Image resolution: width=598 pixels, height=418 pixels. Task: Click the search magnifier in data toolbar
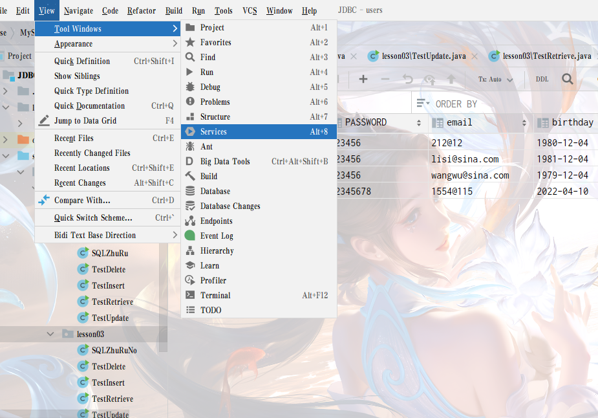(567, 79)
